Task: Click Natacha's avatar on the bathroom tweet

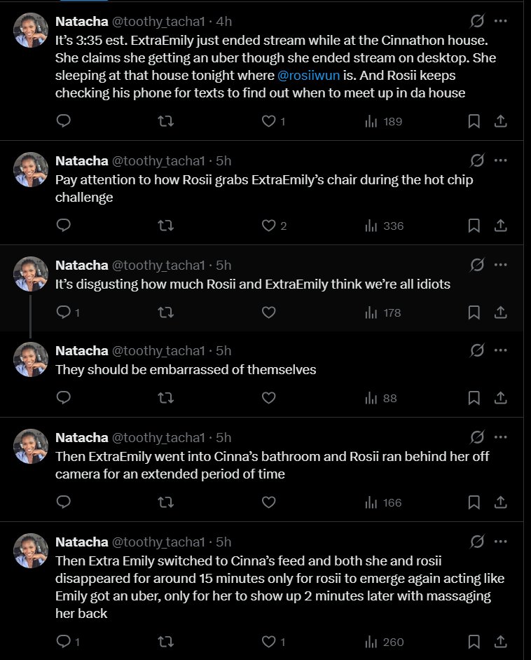Action: pyautogui.click(x=30, y=446)
